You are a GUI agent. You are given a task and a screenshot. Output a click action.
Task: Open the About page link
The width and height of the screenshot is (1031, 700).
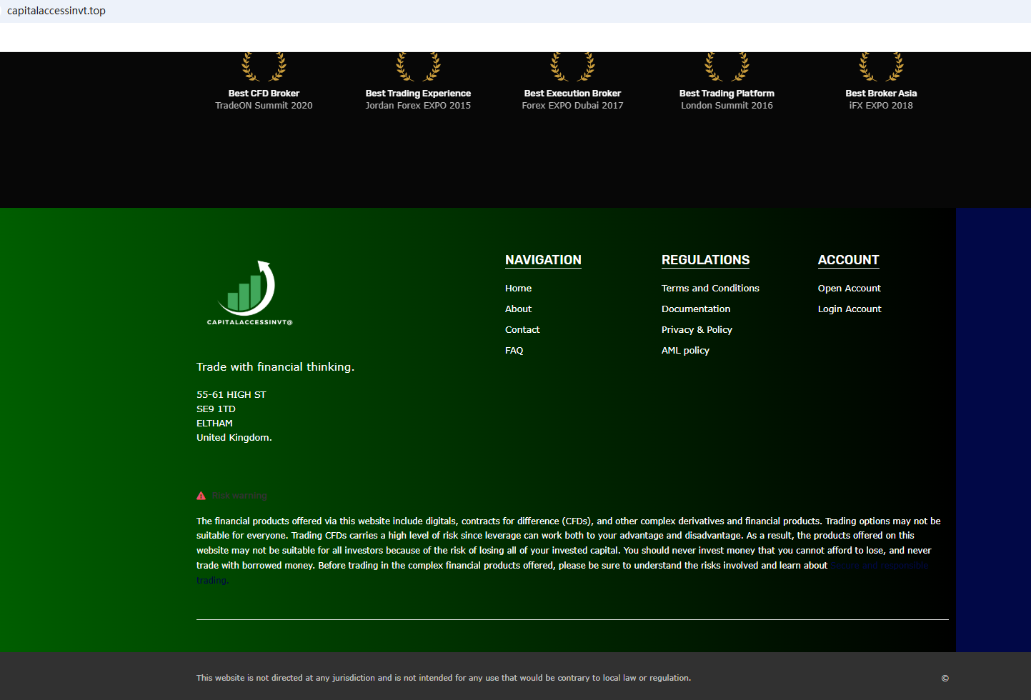(x=518, y=309)
